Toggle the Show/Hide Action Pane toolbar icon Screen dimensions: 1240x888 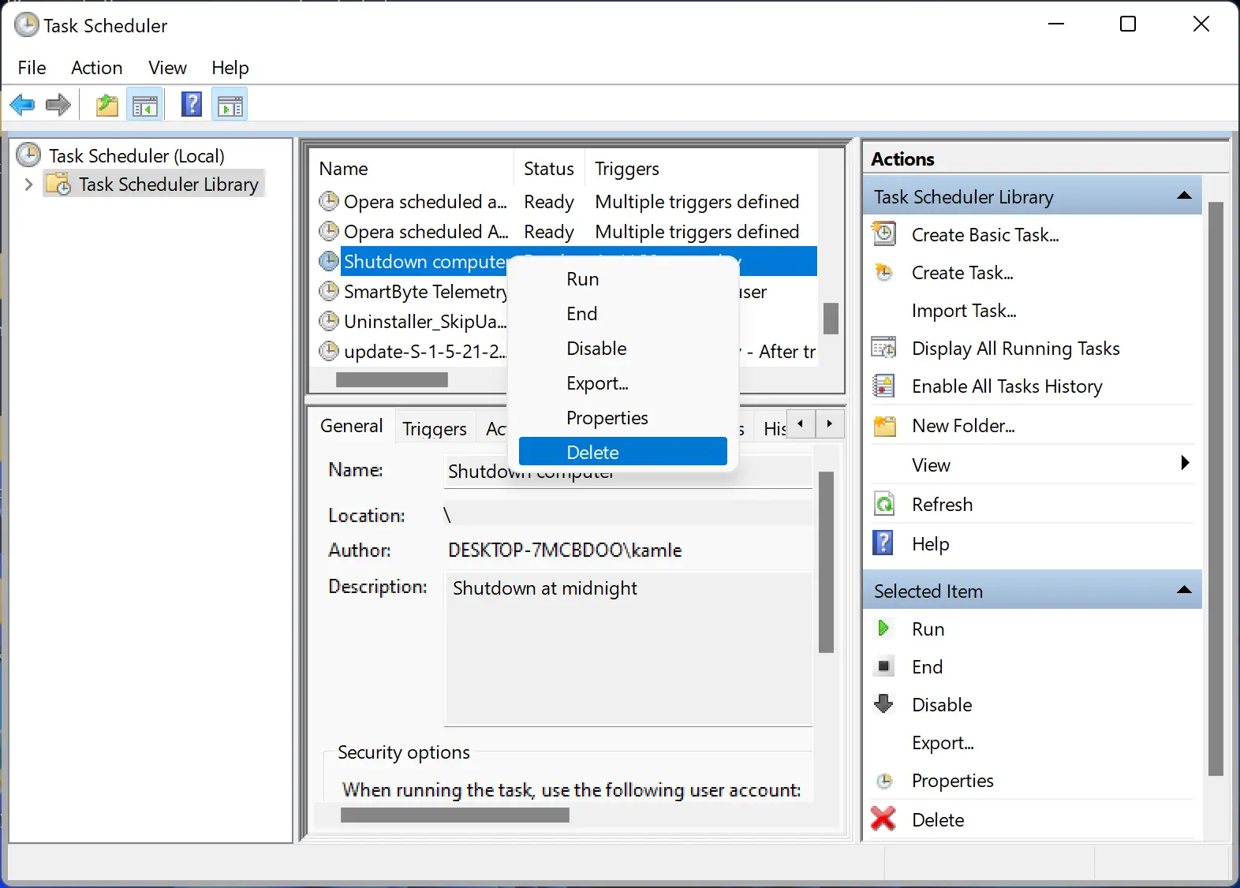point(230,105)
